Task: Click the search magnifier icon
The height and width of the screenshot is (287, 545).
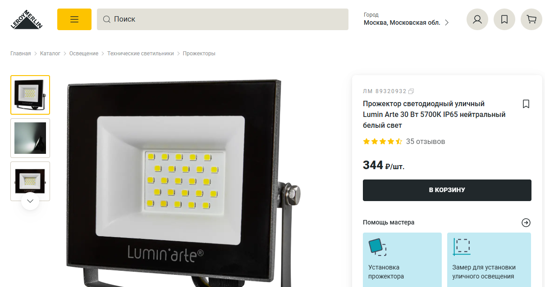Action: (x=107, y=19)
